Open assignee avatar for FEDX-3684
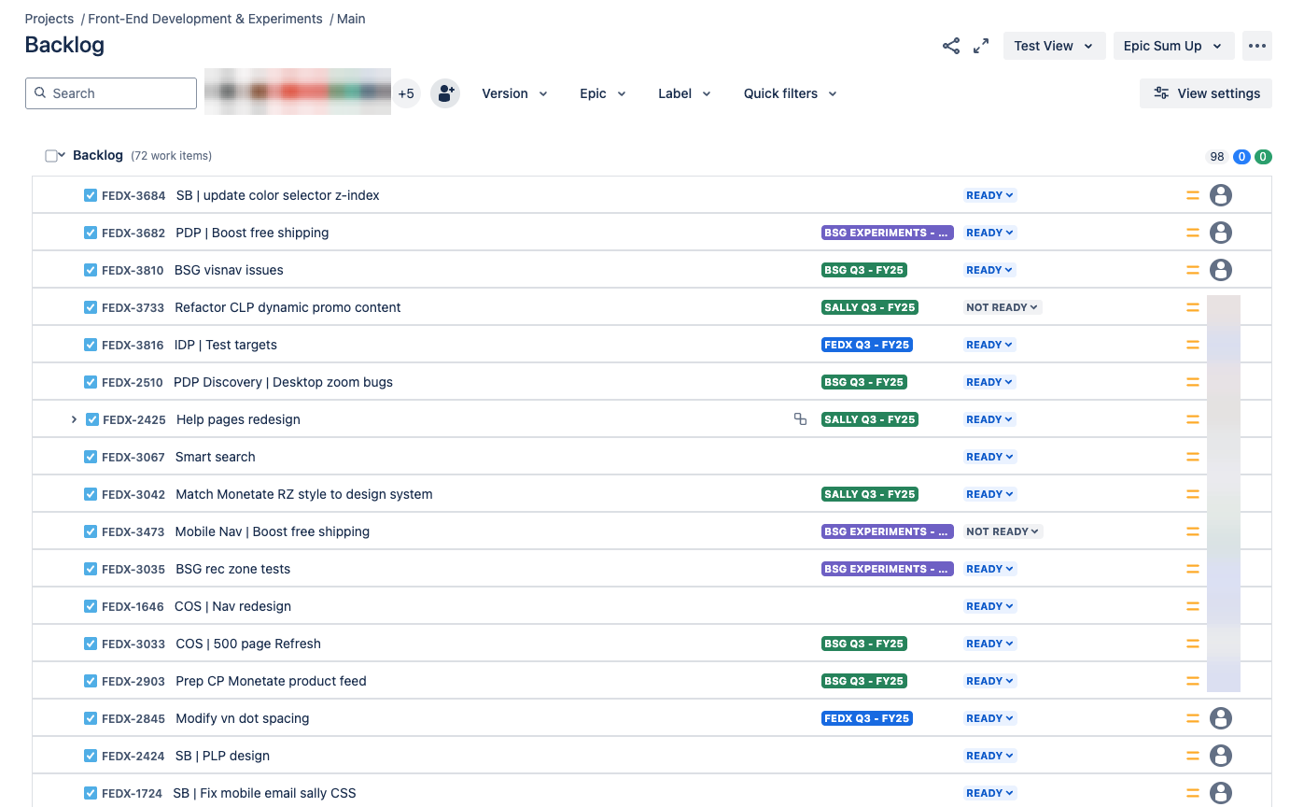This screenshot has height=807, width=1290. tap(1221, 195)
